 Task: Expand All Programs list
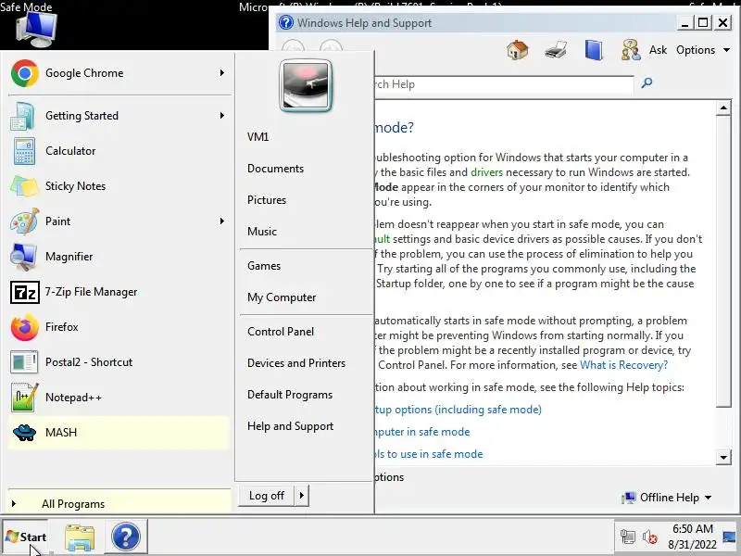[x=119, y=503]
